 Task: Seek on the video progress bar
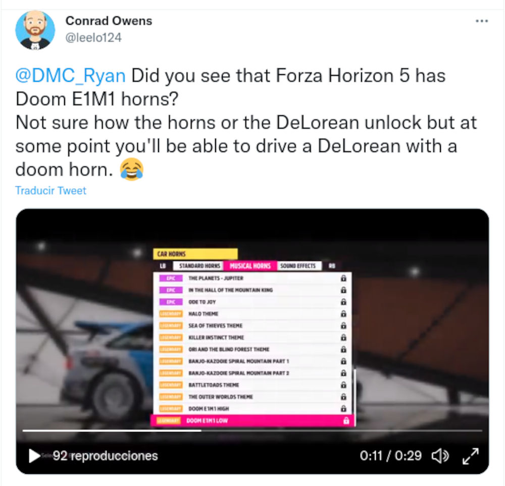click(252, 430)
